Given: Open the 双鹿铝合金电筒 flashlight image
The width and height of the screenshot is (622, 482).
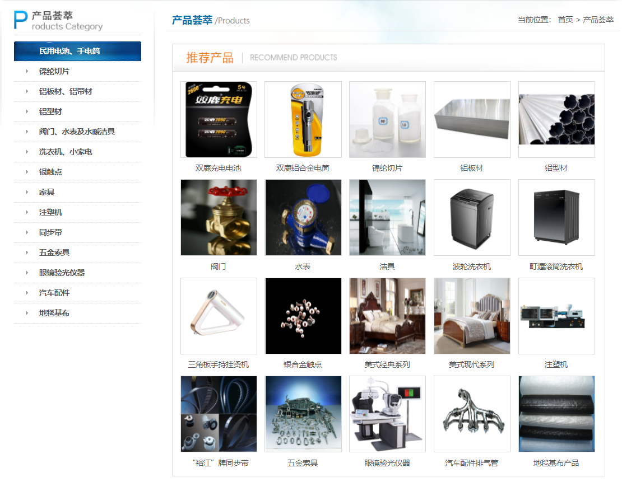Looking at the screenshot, I should (x=303, y=119).
